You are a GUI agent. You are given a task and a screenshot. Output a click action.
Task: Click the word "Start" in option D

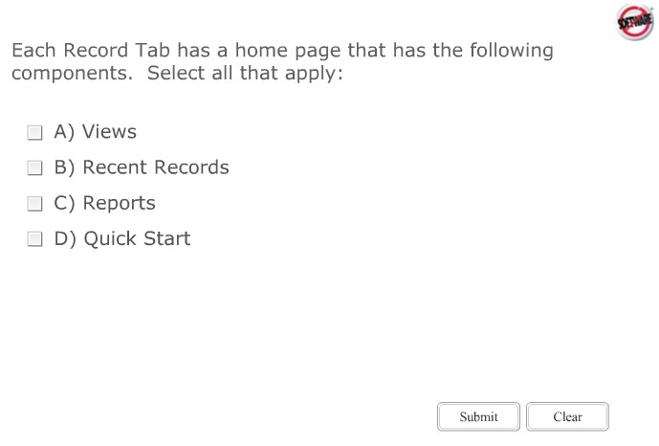click(166, 239)
